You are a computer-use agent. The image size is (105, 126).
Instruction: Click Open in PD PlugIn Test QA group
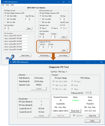coord(29,28)
